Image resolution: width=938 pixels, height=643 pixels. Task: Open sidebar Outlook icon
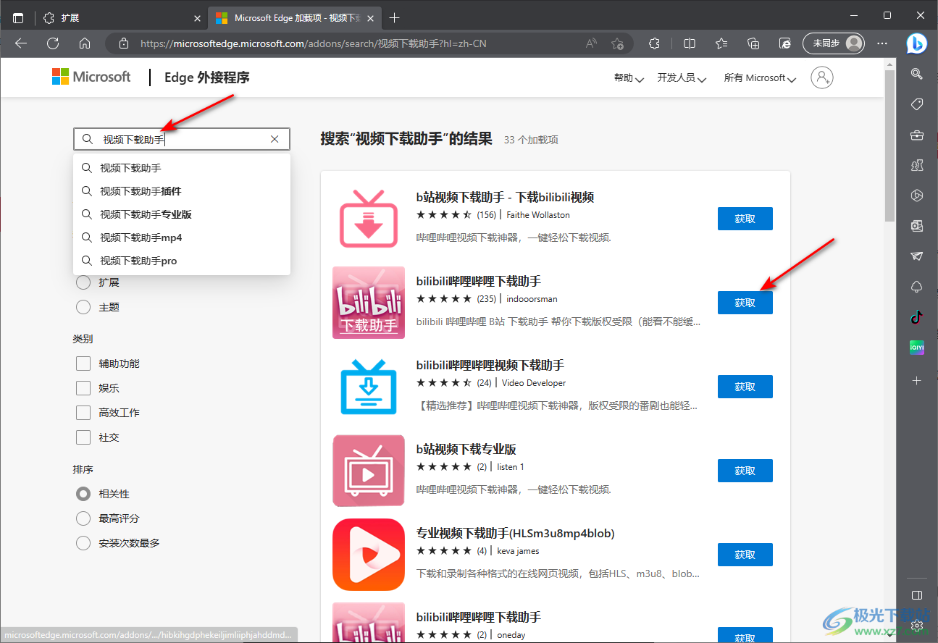point(917,226)
